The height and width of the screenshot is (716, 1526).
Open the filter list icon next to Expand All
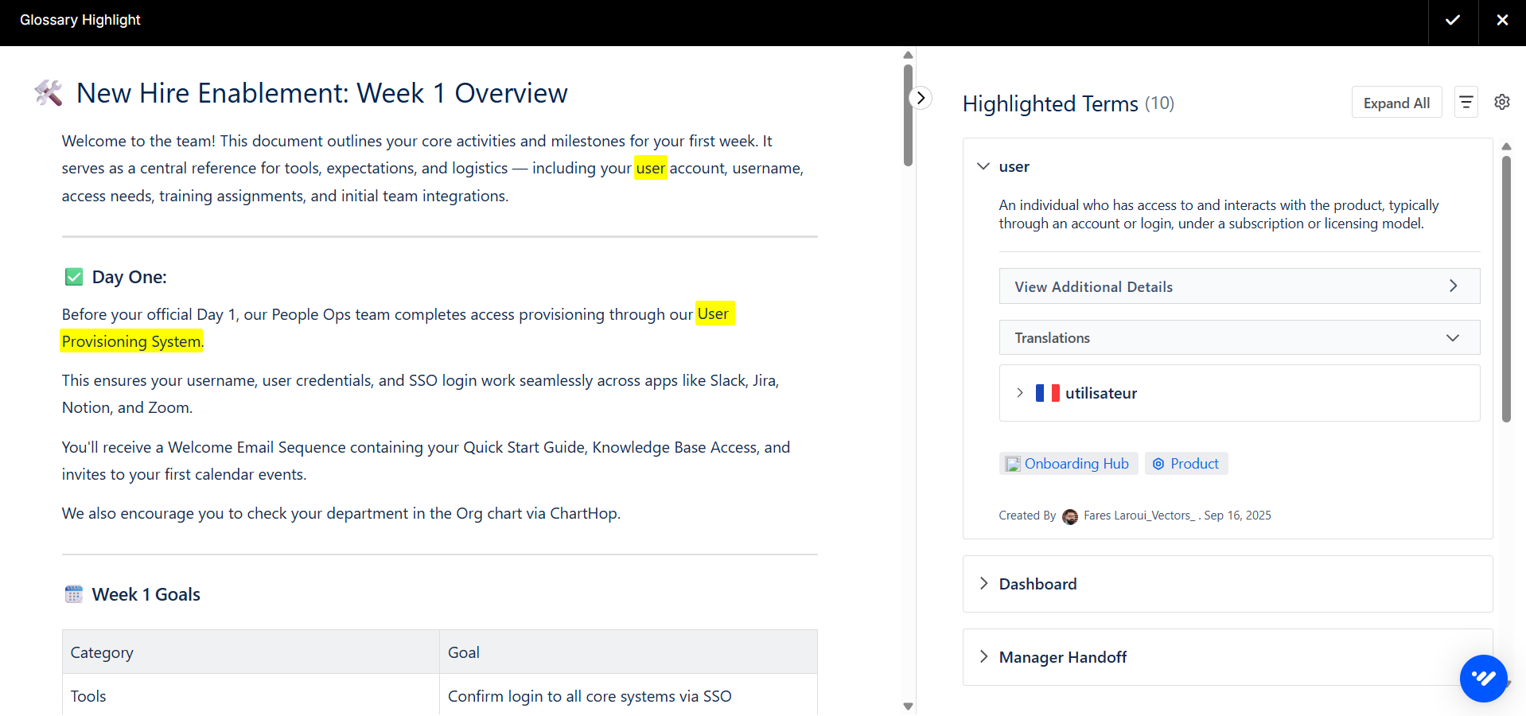(1466, 103)
